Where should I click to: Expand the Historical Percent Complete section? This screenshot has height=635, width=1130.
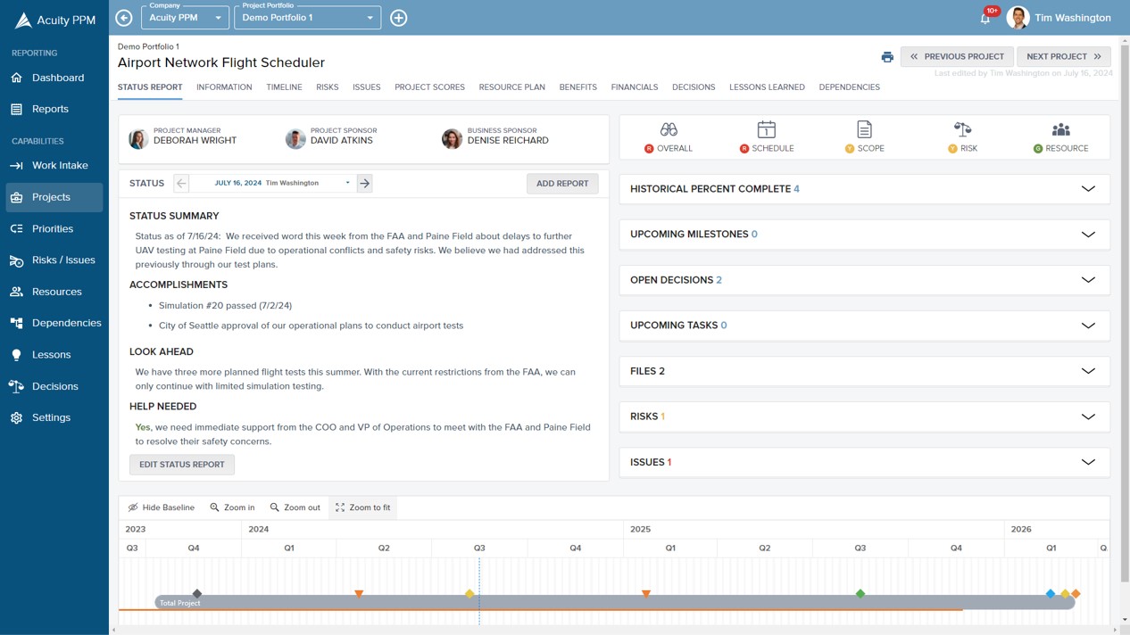[x=864, y=189]
